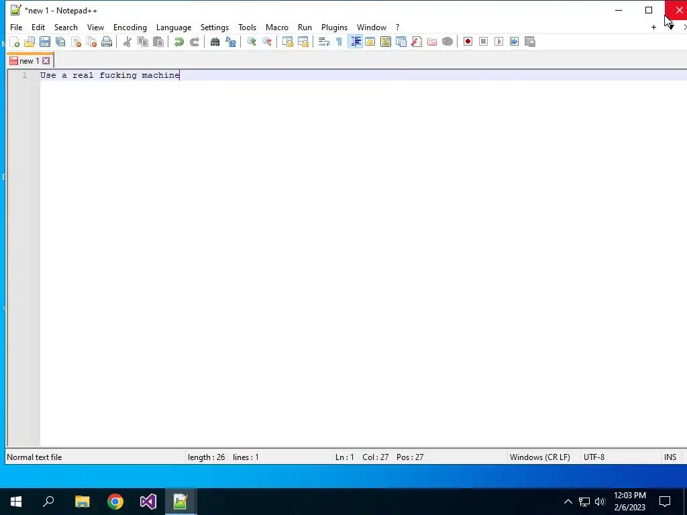
Task: Click the Stop Recording macro icon
Action: 483,42
